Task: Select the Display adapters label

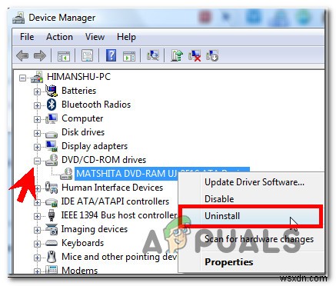Action: [x=95, y=146]
